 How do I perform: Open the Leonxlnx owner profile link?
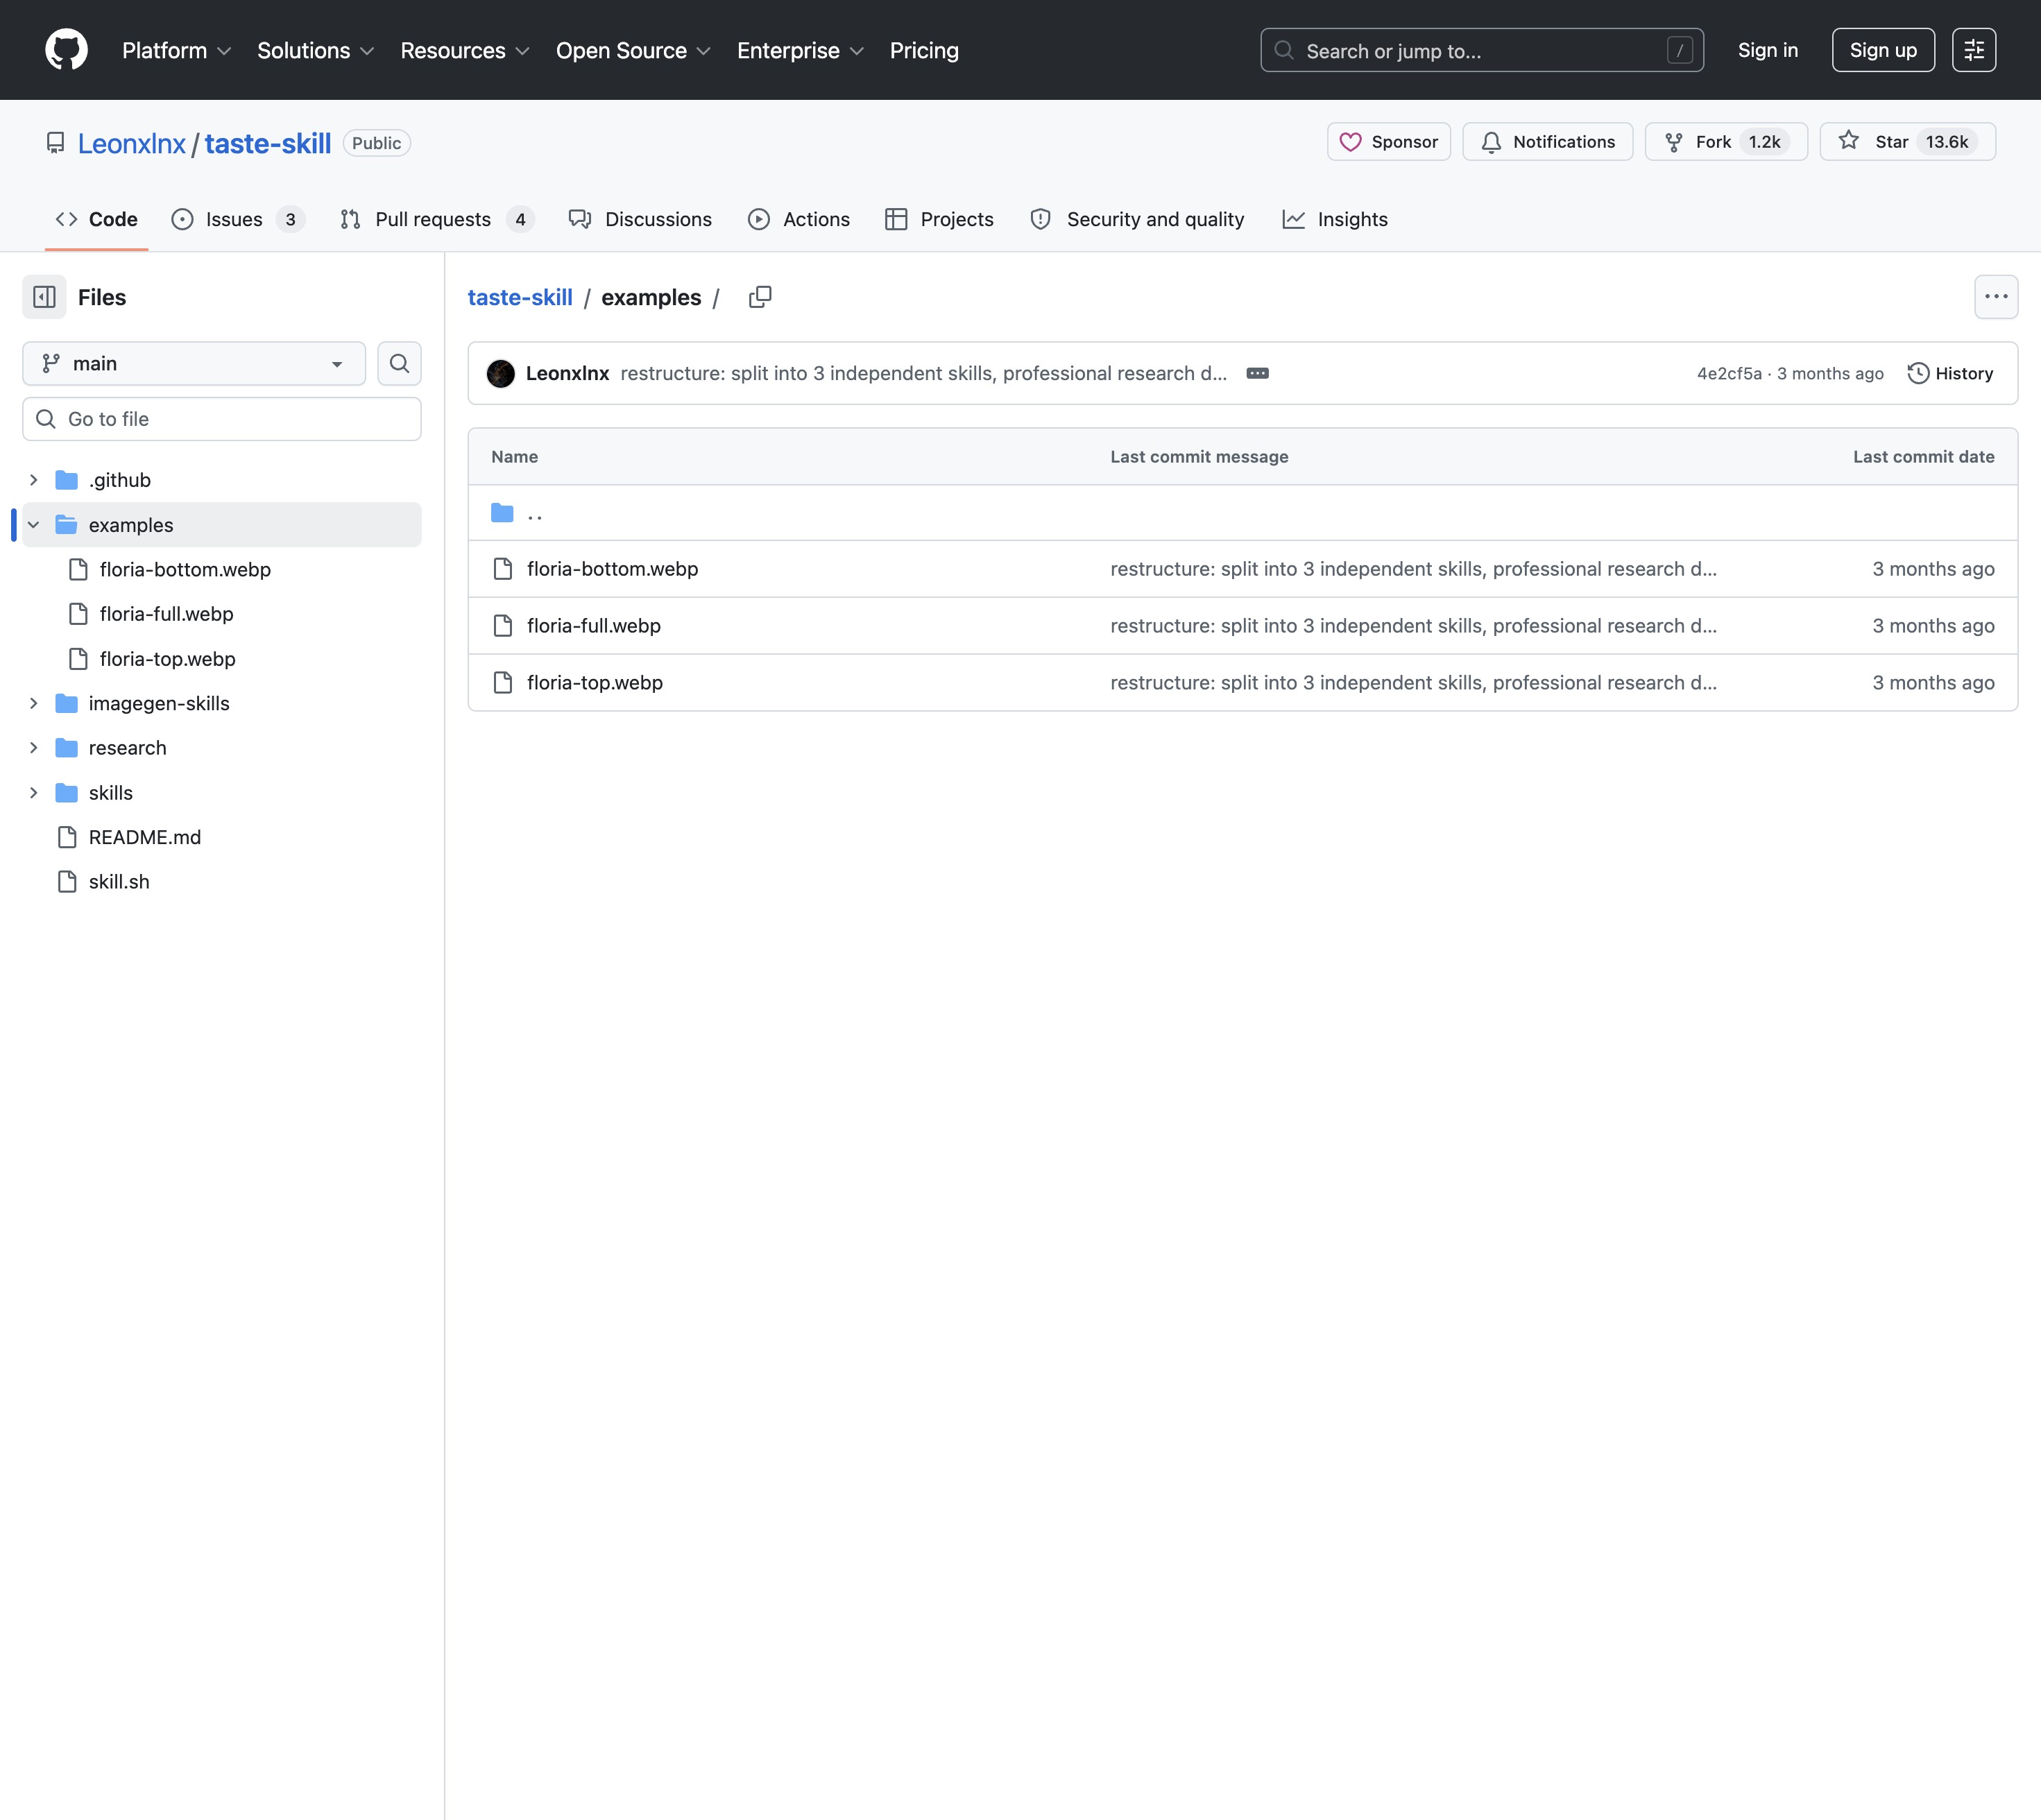pyautogui.click(x=132, y=143)
